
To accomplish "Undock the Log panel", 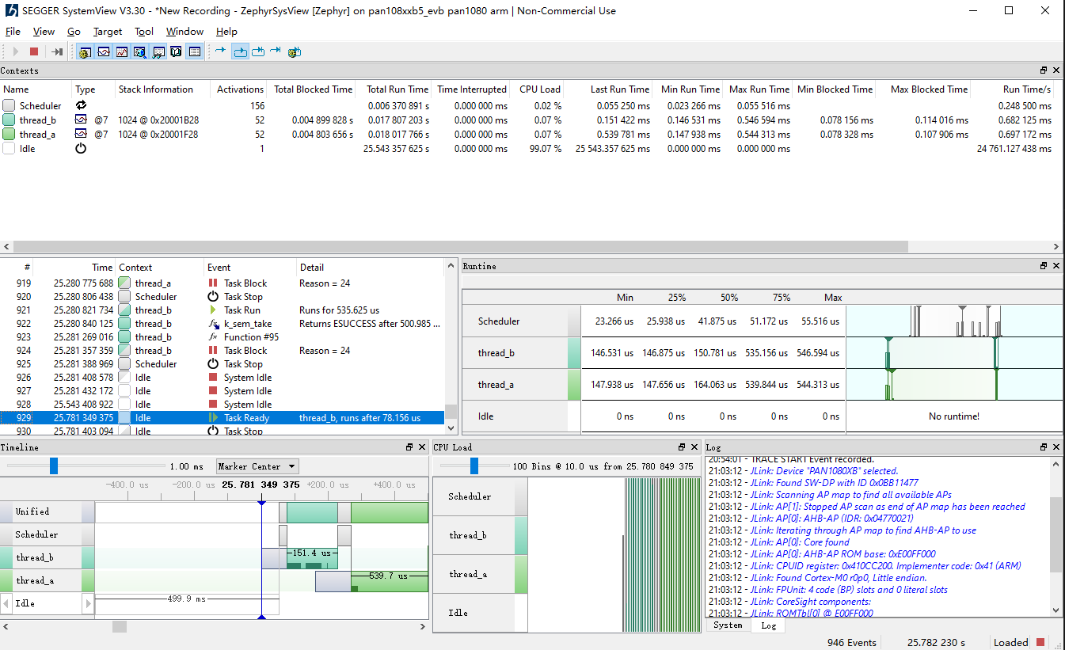I will tap(1044, 447).
